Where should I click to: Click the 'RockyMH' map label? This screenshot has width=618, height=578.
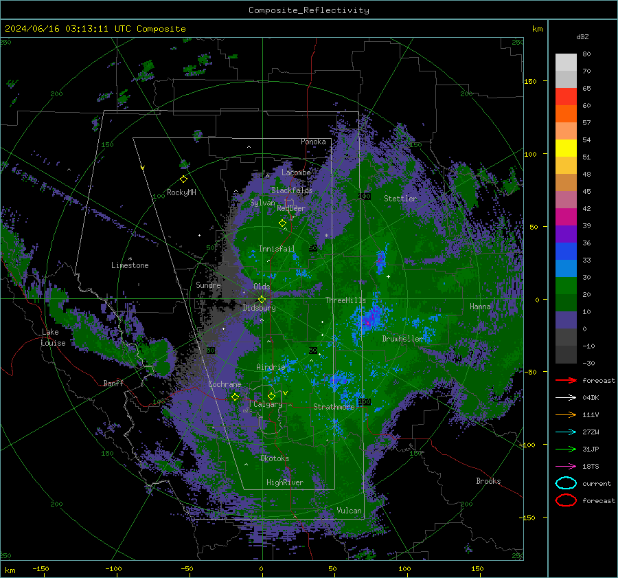click(181, 192)
